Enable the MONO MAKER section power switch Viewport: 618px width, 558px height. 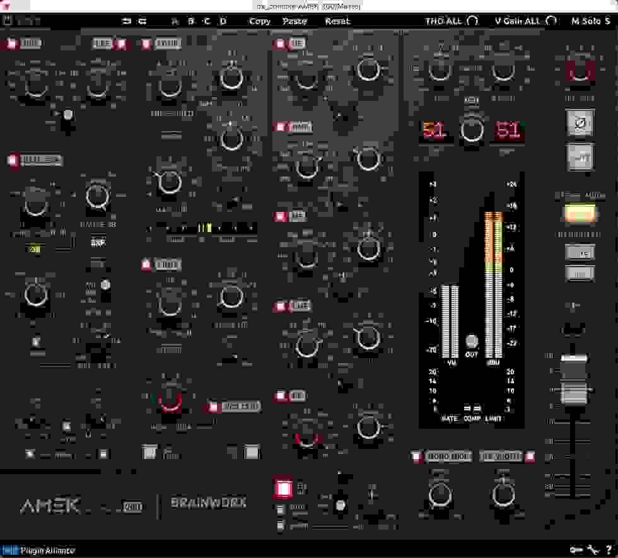point(417,456)
